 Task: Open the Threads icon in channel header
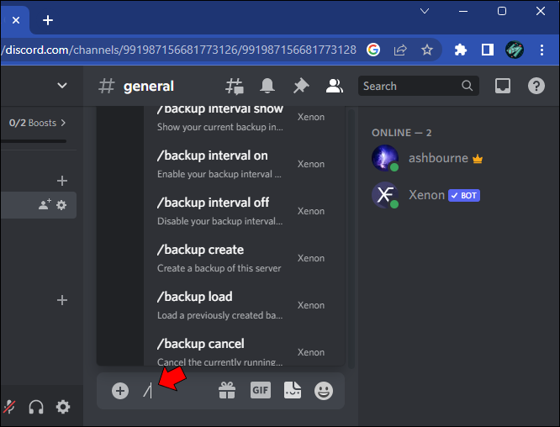[x=235, y=86]
